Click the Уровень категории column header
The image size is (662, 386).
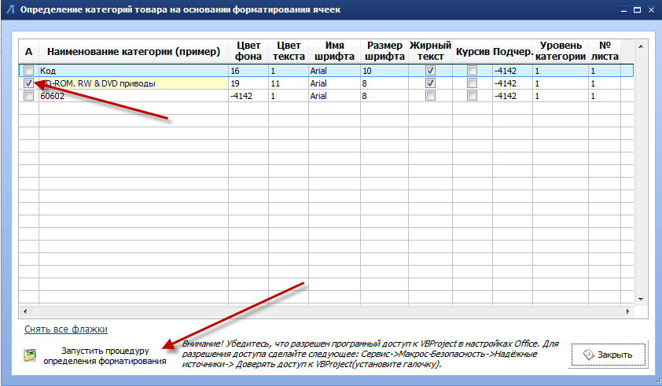(x=561, y=52)
